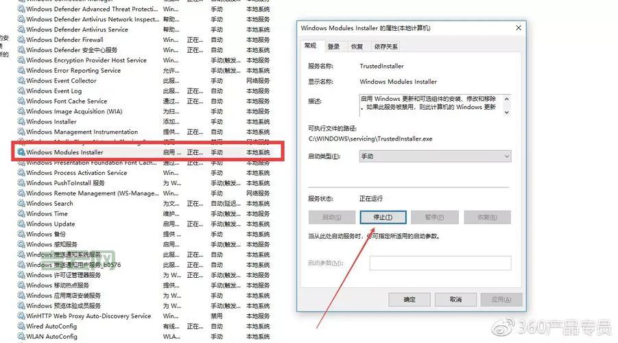Select Windows Defender Advanced Threat Protection row
This screenshot has width=618, height=343.
[x=144, y=9]
